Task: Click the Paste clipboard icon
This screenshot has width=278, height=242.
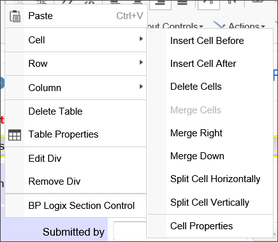Action: [15, 16]
